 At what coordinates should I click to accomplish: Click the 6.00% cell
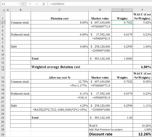coord(59,34)
